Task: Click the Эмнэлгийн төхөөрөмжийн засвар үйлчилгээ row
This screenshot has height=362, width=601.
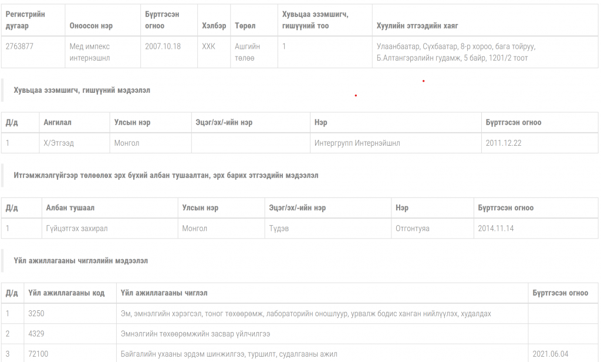Action: 195,334
